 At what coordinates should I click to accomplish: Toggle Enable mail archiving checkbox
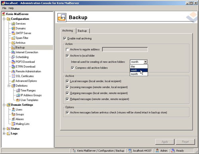(x=64, y=39)
